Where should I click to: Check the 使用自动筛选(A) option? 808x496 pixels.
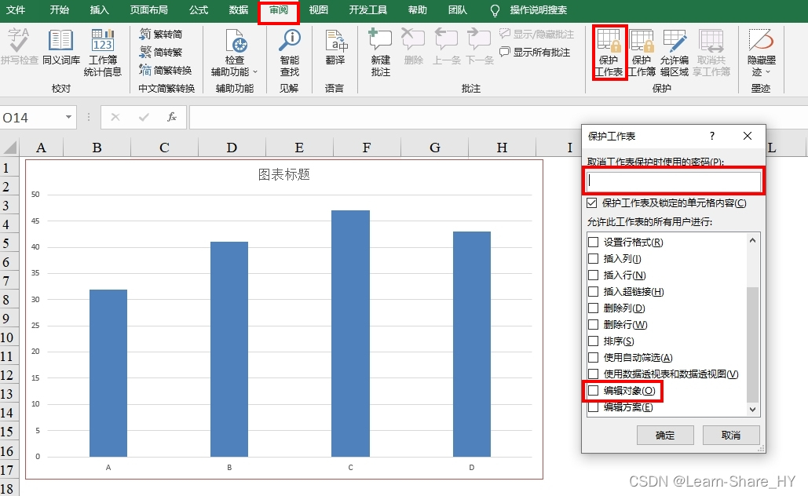coord(594,357)
